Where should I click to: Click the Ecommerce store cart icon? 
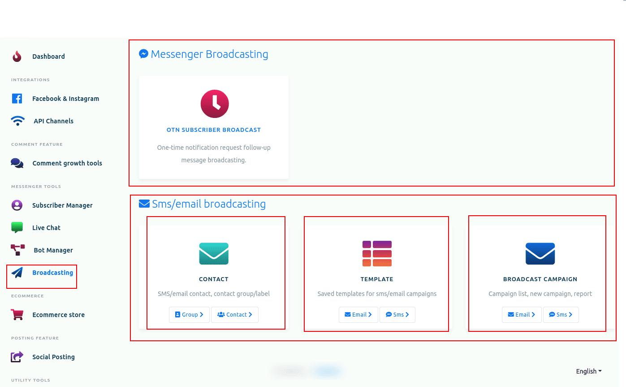coord(17,315)
